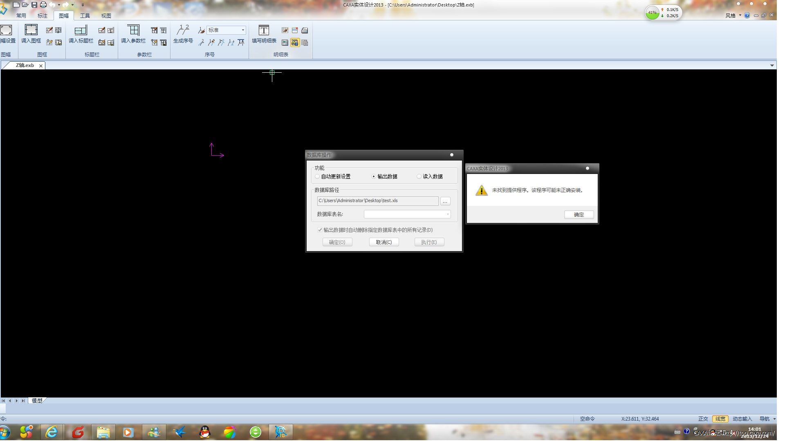Screen dimensions: 785x441
Task: Click the store frame icon with disk in 图框
Action: (x=58, y=42)
